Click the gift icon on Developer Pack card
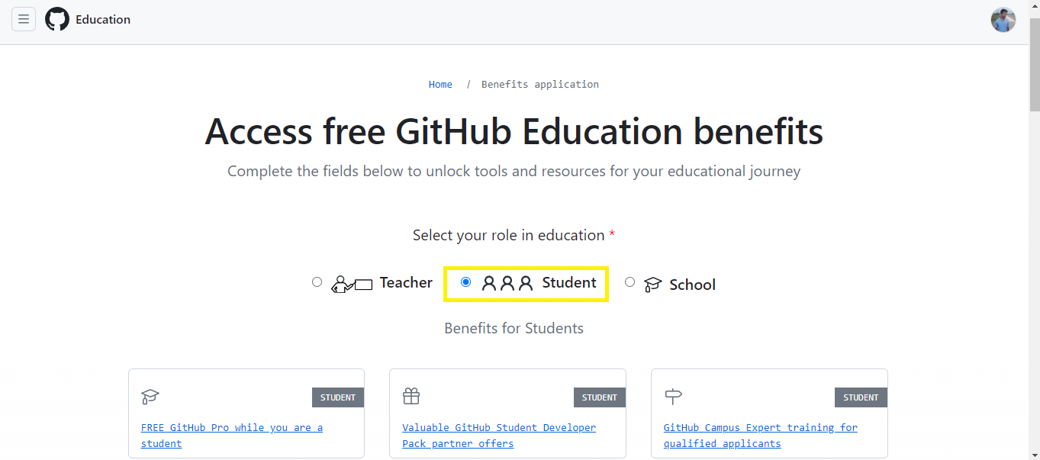Viewport: 1040px width, 460px height. 411,396
